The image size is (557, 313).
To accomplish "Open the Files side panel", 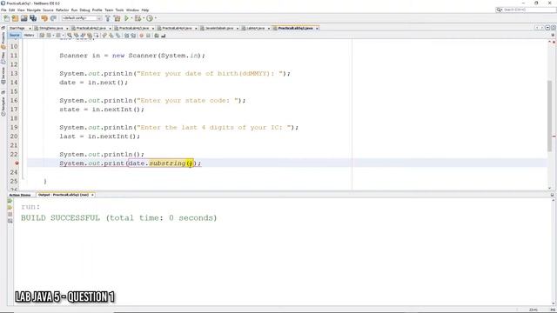I will [x=3, y=57].
